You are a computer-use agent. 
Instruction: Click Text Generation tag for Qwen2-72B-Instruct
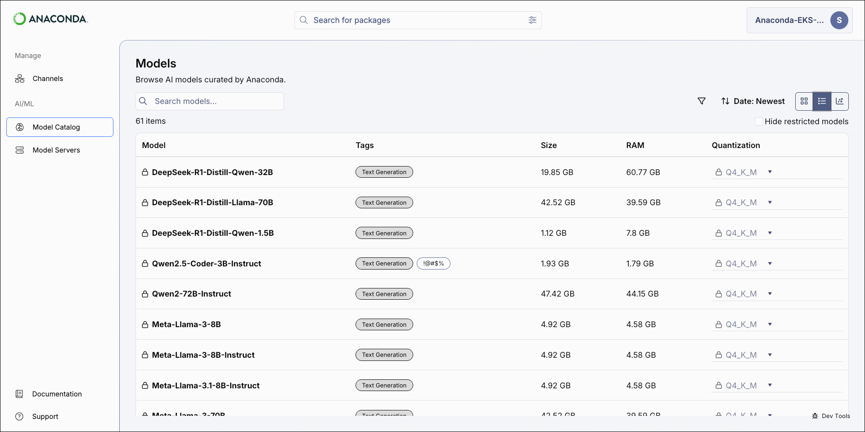tap(384, 294)
